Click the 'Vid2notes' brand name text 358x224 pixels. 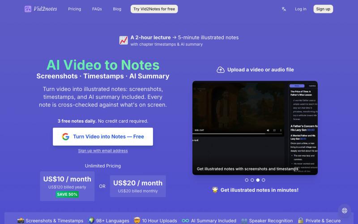tap(45, 9)
